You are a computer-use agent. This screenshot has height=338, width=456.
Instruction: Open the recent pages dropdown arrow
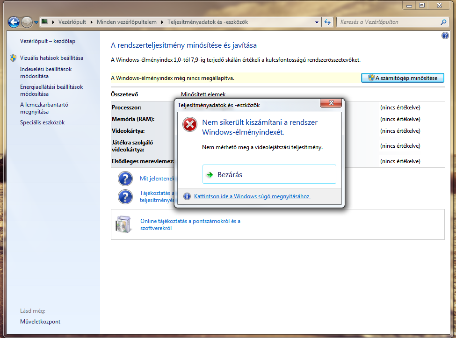click(36, 22)
